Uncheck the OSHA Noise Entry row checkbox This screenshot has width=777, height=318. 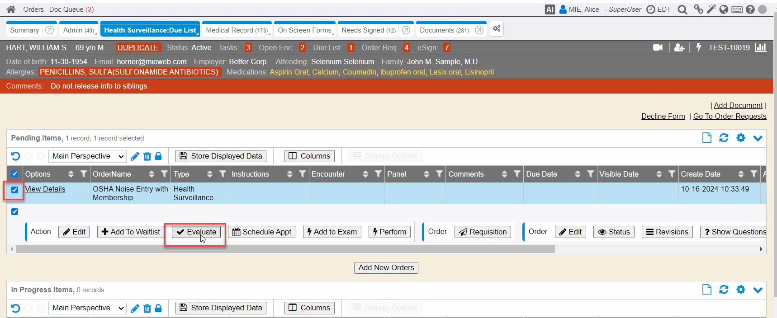[15, 190]
